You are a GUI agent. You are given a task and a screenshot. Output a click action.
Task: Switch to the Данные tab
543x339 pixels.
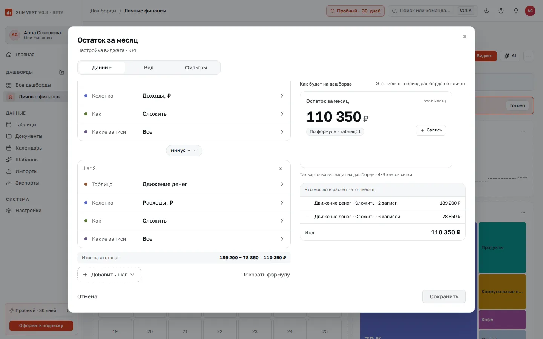[x=102, y=67]
